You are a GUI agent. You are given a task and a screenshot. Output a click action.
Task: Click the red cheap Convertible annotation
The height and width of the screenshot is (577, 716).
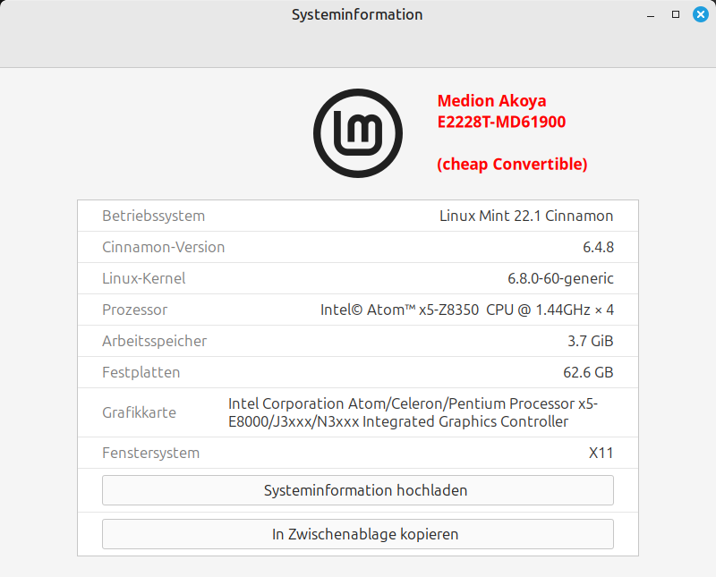click(512, 164)
